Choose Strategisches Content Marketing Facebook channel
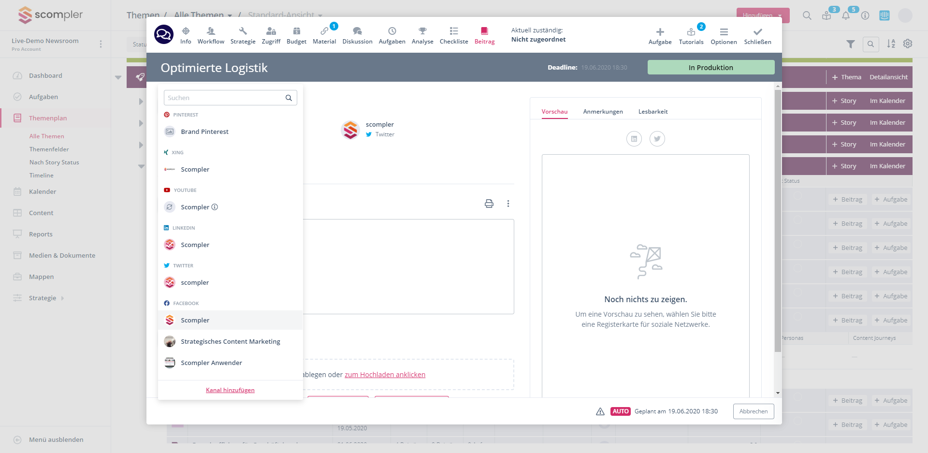The width and height of the screenshot is (928, 453). (x=230, y=341)
